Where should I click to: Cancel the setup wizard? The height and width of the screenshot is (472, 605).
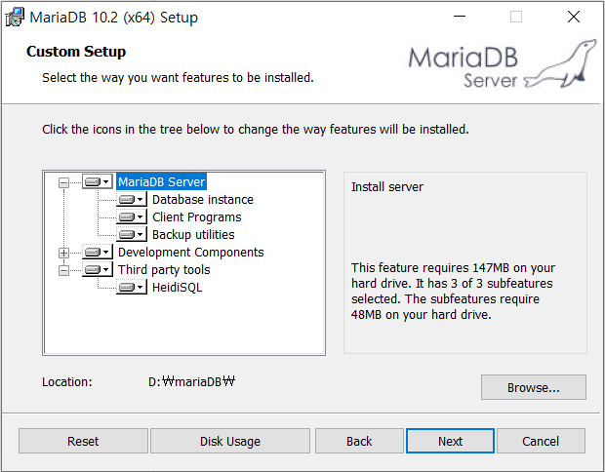pos(541,441)
